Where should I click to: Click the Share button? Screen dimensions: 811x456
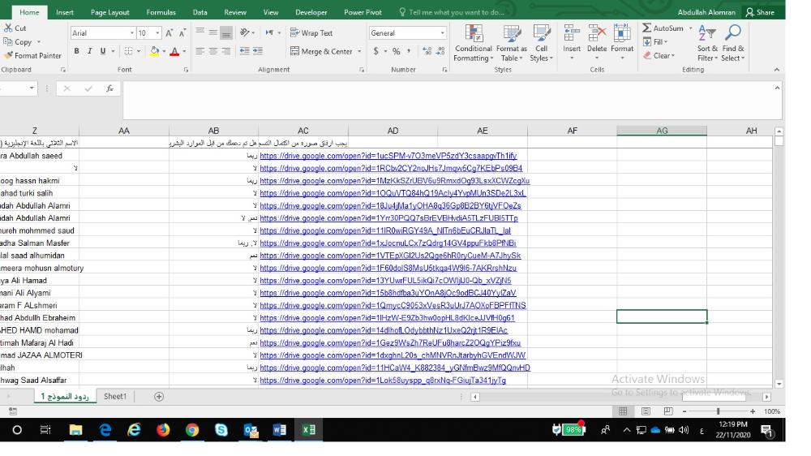pyautogui.click(x=760, y=12)
